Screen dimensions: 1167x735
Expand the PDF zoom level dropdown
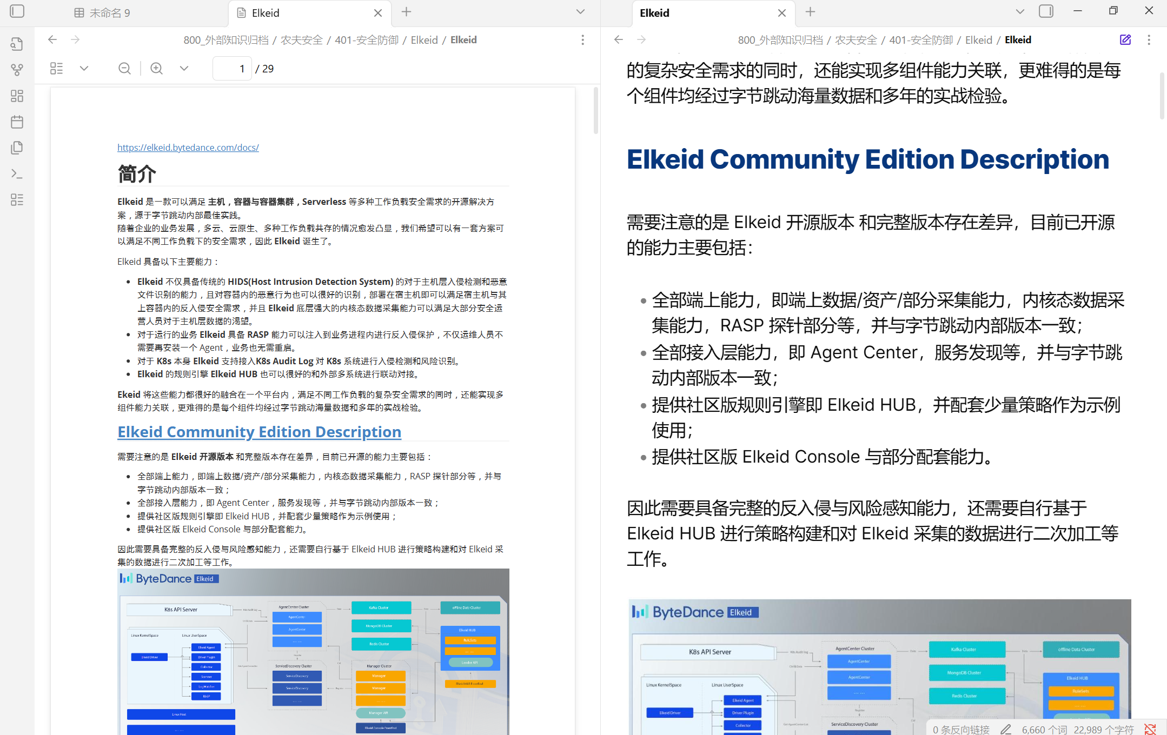184,69
